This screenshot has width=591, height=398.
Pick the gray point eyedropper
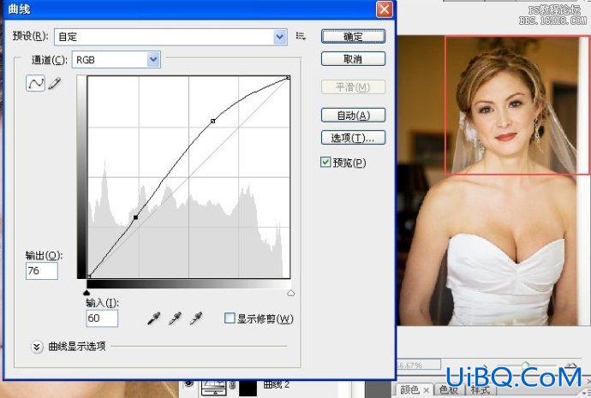176,318
